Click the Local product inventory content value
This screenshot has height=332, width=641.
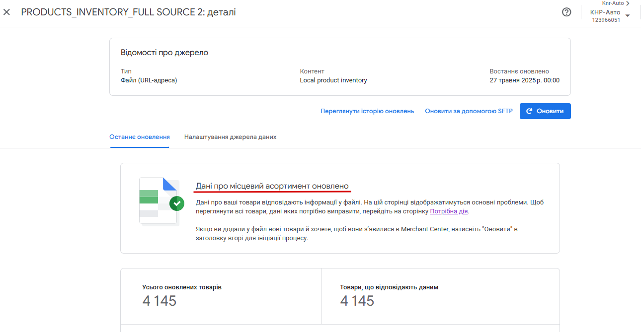pyautogui.click(x=333, y=80)
